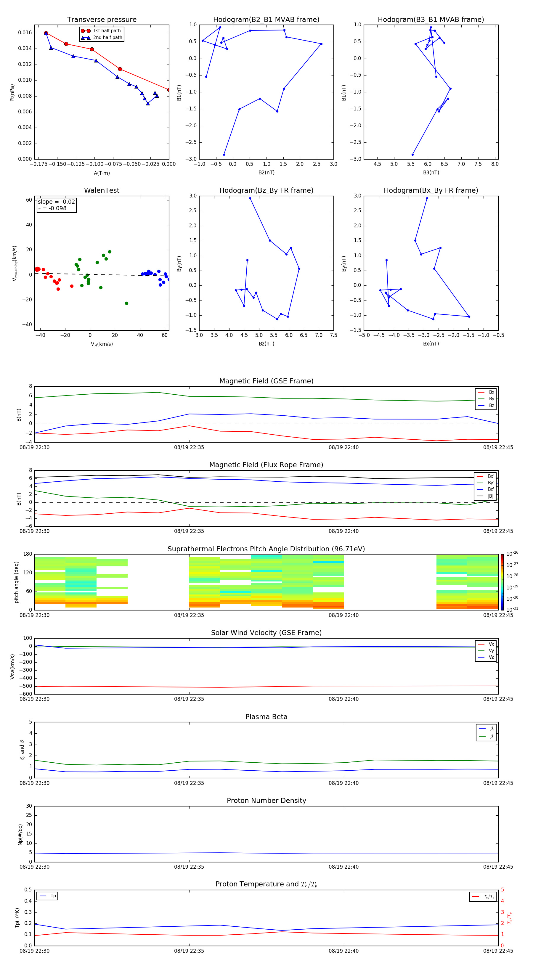Image resolution: width=533 pixels, height=977 pixels.
Task: Click the 'Vsw(km/s)' axis label
Action: point(12,666)
